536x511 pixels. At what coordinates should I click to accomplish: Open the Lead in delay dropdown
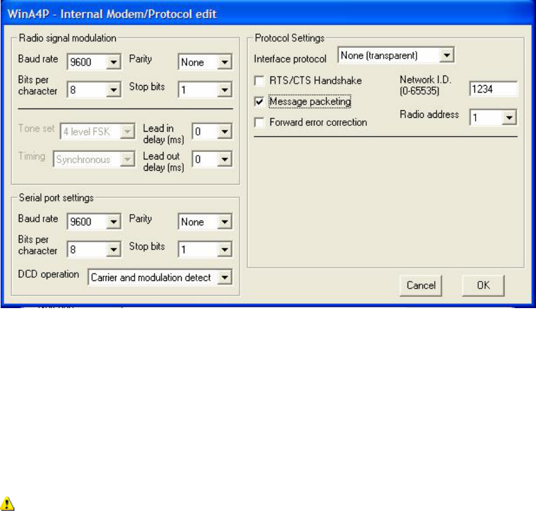[x=212, y=132]
